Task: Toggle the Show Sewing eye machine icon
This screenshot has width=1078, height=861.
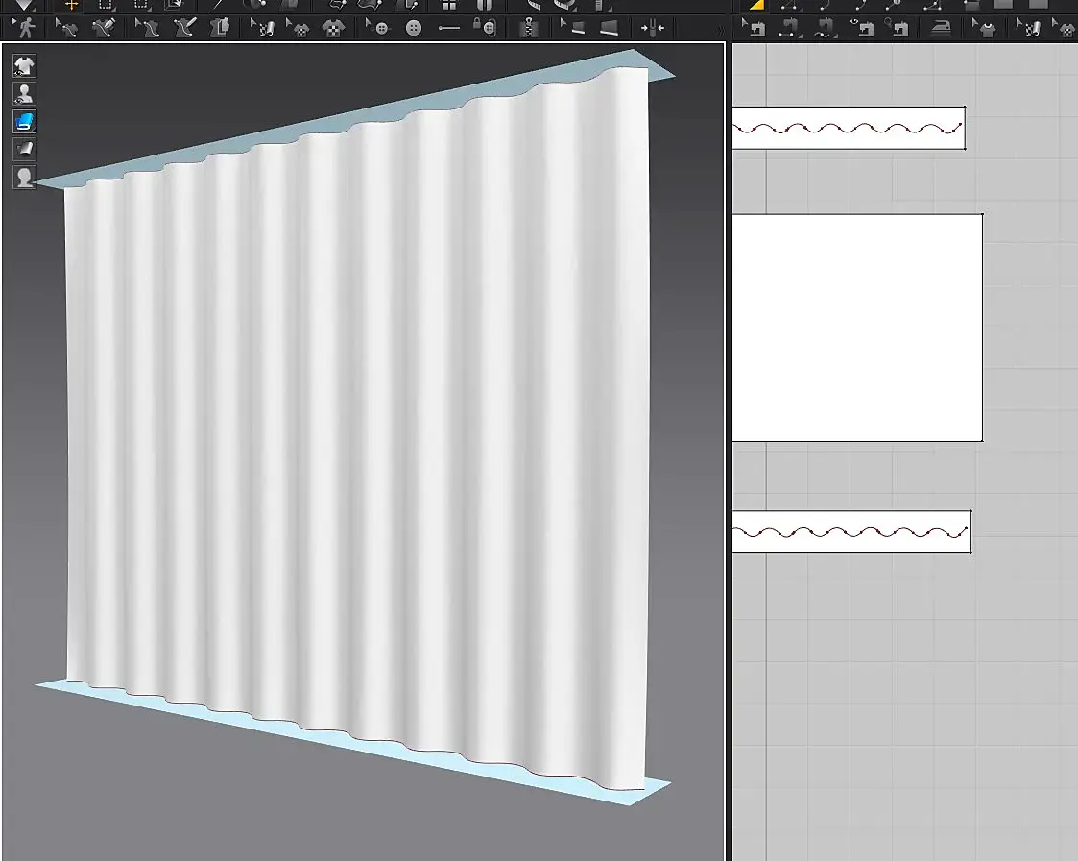Action: pos(864,28)
